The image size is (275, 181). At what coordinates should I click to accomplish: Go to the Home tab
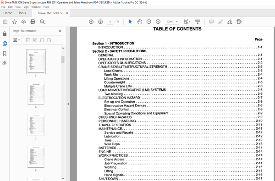[x=8, y=13]
